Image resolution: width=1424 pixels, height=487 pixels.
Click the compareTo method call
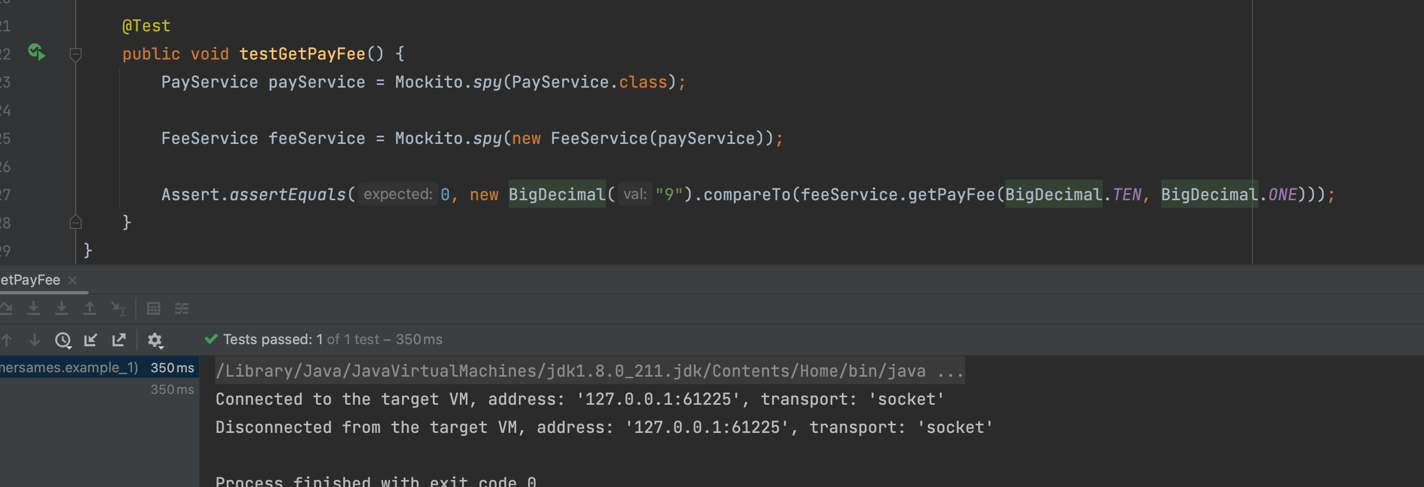(x=747, y=195)
